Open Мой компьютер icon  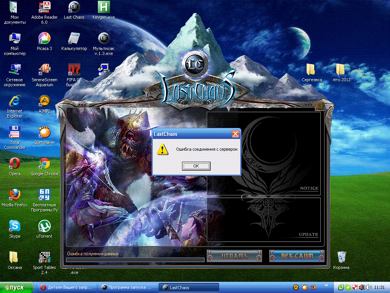point(15,44)
